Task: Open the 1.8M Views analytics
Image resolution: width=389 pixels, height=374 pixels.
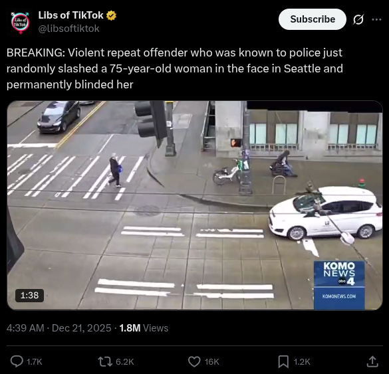Action: pos(144,328)
